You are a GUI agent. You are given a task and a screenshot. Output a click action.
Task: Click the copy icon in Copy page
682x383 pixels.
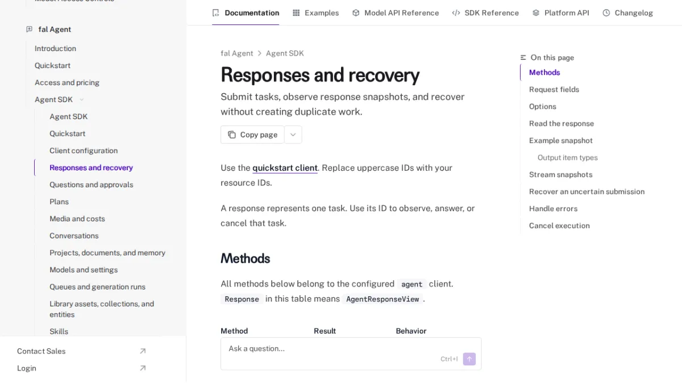tap(232, 134)
